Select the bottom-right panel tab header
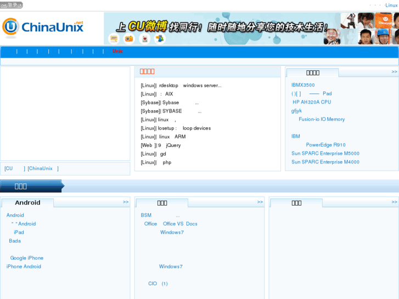 [296, 203]
